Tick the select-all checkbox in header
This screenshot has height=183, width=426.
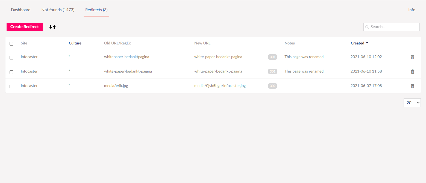pos(11,44)
